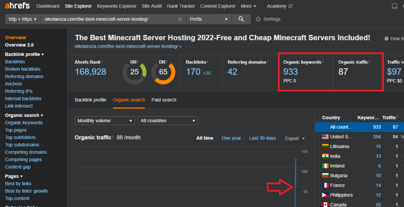Collapse the Pages sidebar section
Screen dimensions: 404x207
tap(14, 176)
